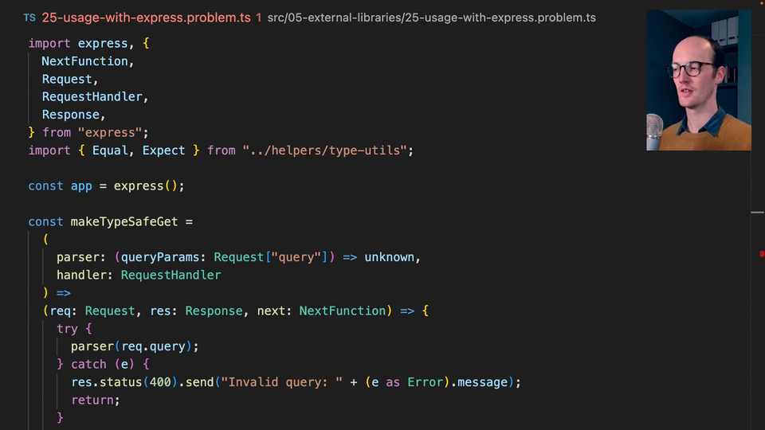Click the problem count badge on the tab

click(259, 18)
